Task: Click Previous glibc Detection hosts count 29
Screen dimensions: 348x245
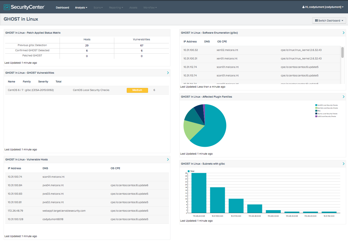Action: click(87, 45)
